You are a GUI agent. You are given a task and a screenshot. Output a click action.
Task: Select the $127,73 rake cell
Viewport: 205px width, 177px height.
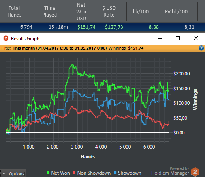[114, 27]
